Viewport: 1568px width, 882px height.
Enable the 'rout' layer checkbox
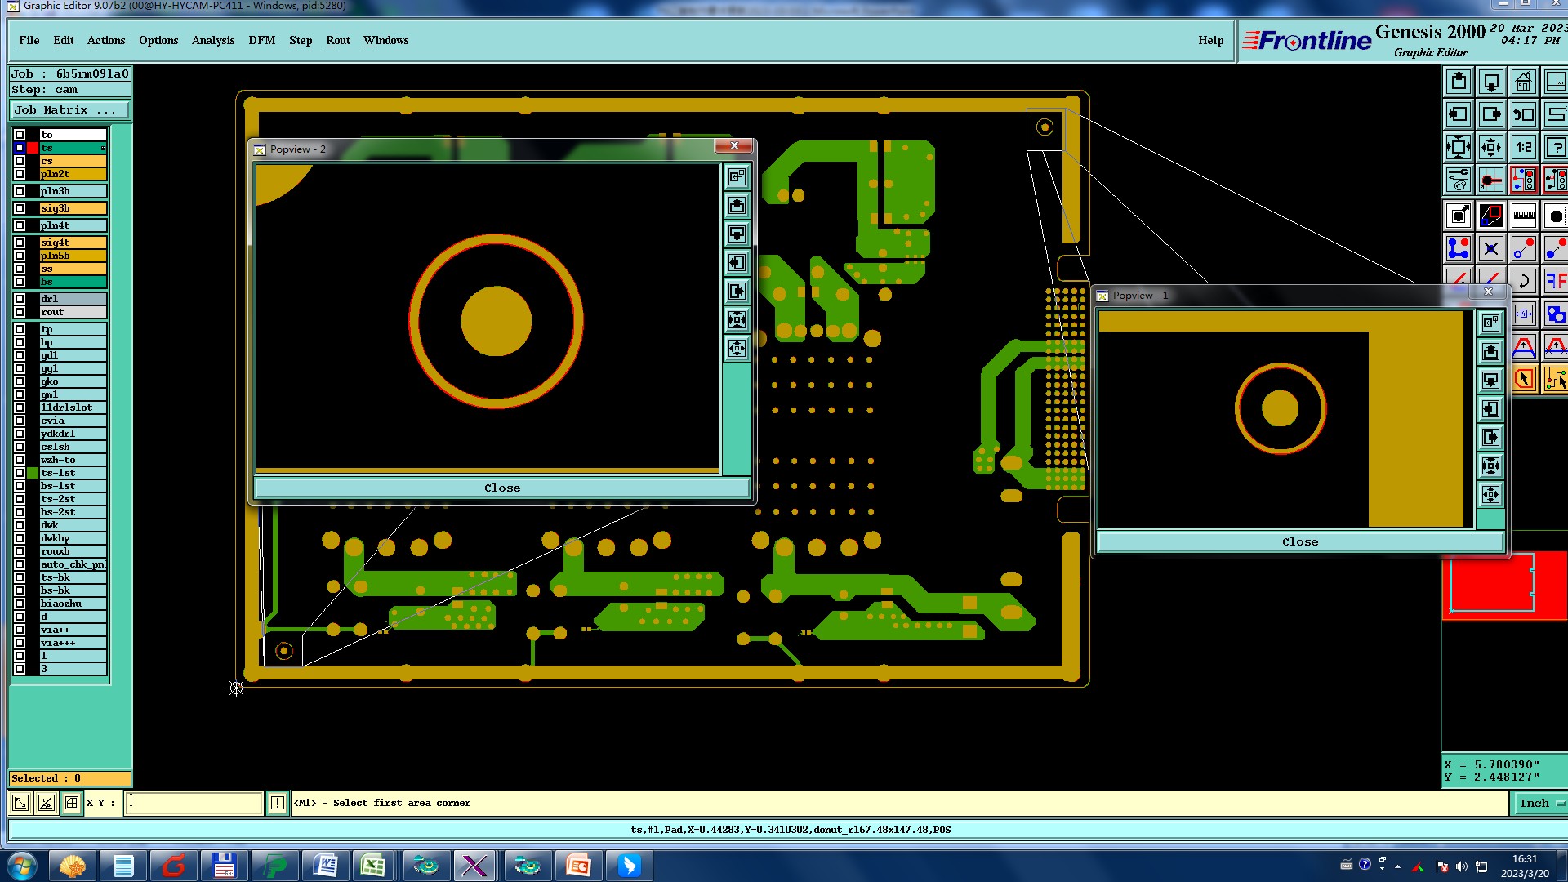pos(20,312)
